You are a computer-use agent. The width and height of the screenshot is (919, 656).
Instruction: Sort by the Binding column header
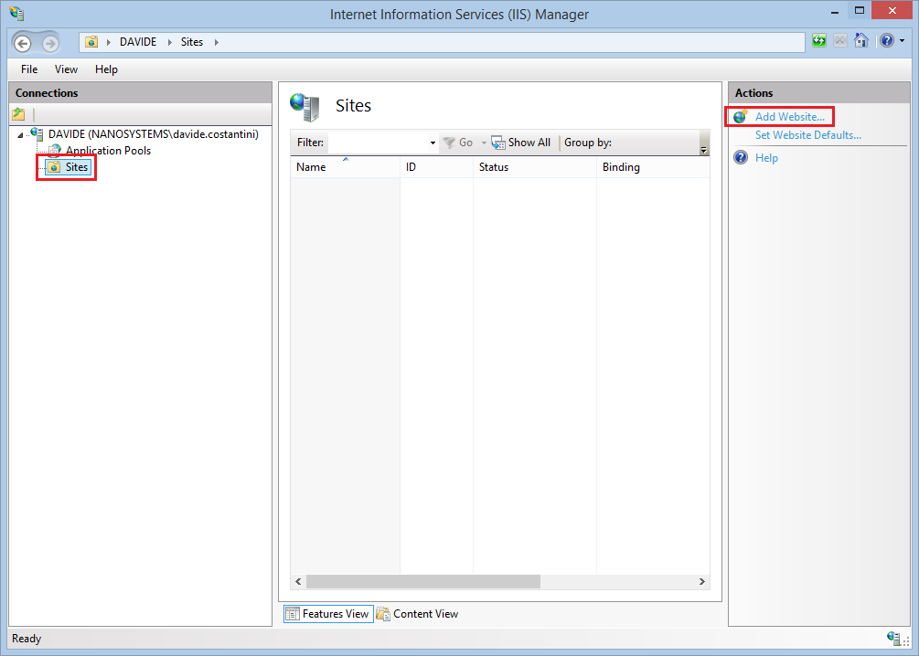pos(653,167)
